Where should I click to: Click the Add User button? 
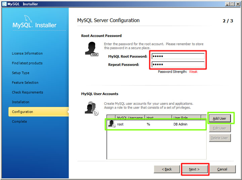tap(220, 118)
